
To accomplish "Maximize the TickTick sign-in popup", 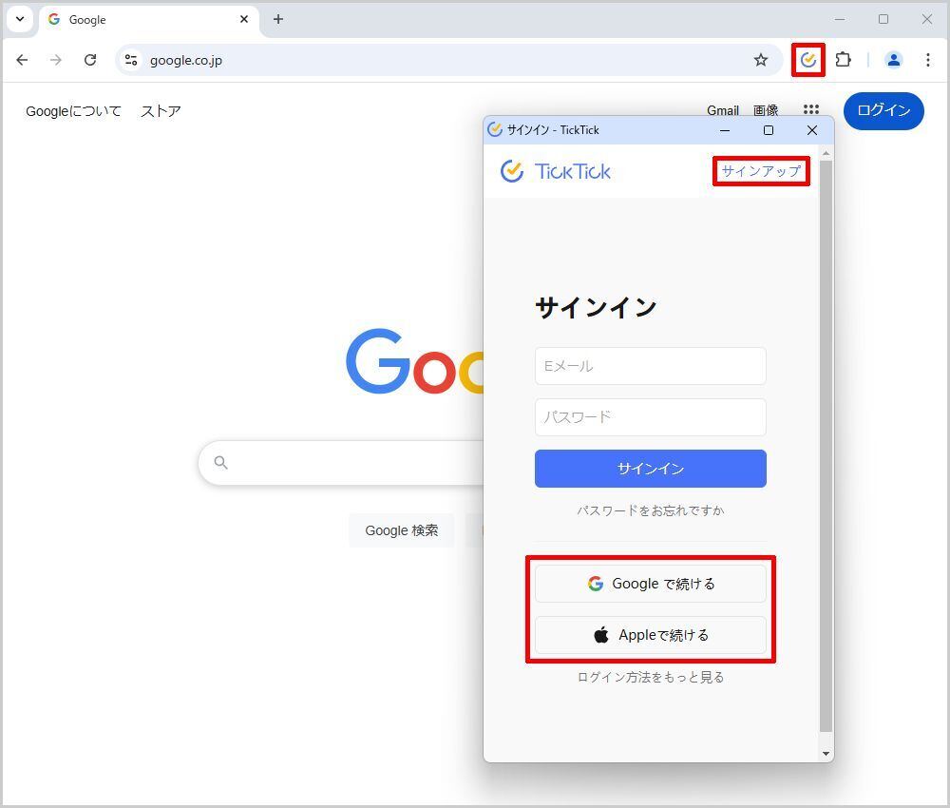I will pyautogui.click(x=769, y=130).
